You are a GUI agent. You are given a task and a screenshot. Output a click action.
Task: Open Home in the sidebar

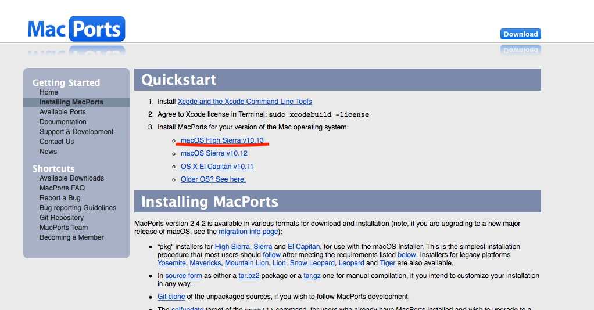[48, 92]
